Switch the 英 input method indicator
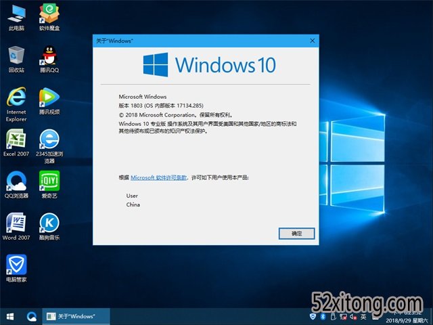Screen dimensions: 433x325 click(x=363, y=317)
